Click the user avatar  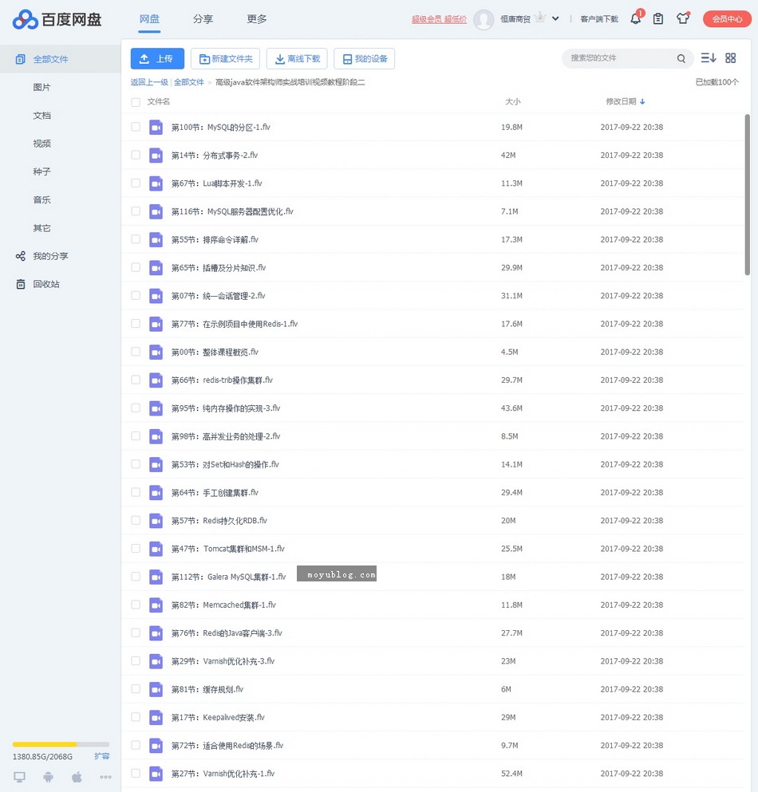point(484,19)
